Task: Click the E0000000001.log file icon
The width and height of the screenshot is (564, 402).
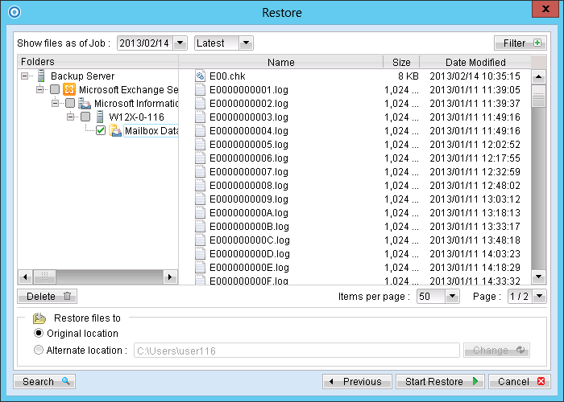Action: coord(201,90)
